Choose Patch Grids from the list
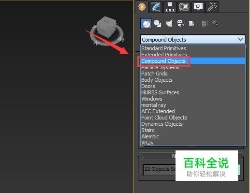This screenshot has width=250, height=193. 193,74
